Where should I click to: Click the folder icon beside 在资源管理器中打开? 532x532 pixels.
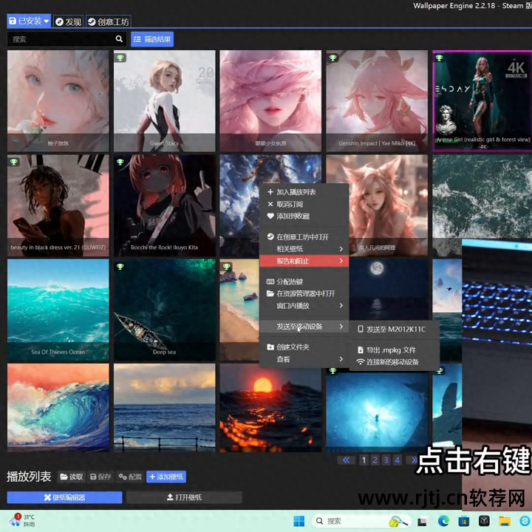270,293
